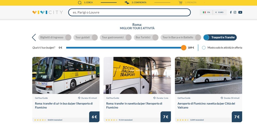
Task: Open Roma: transfer di a/r in bus title
Action: pyautogui.click(x=64, y=105)
